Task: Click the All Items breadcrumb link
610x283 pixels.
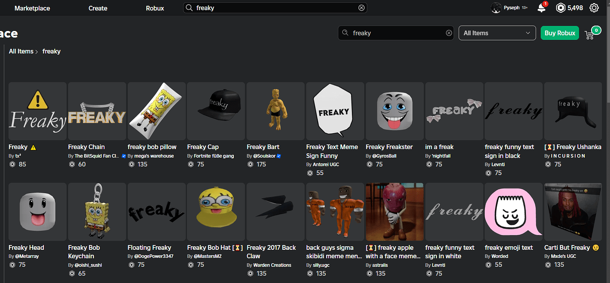Action: pyautogui.click(x=21, y=51)
